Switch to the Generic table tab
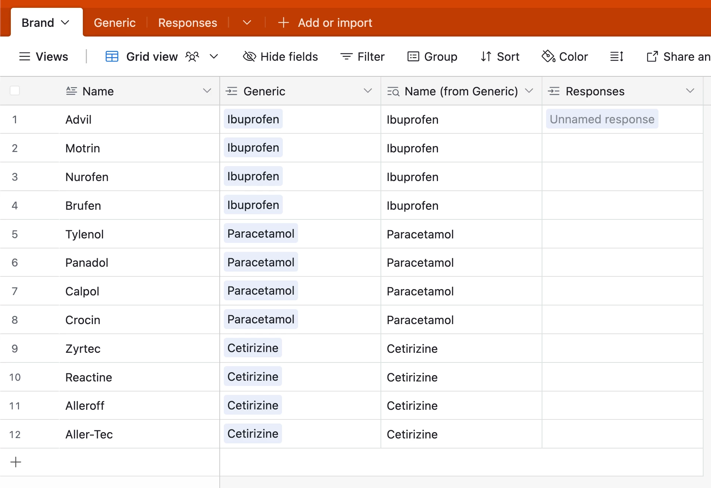This screenshot has width=711, height=488. [x=115, y=23]
